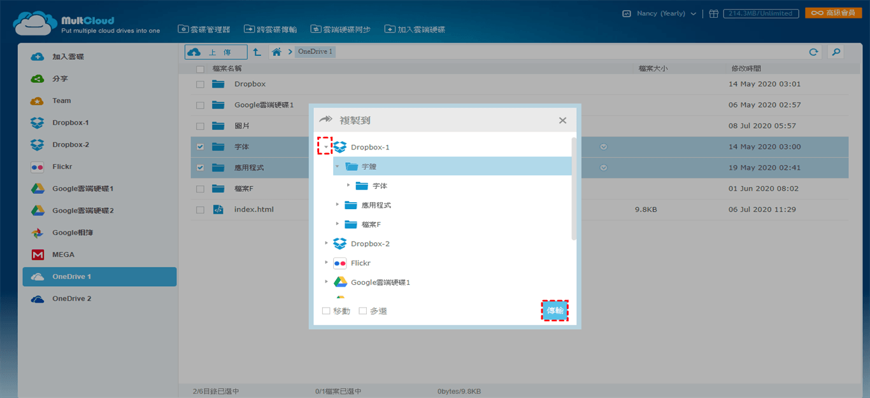The width and height of the screenshot is (870, 398).
Task: Open the dropdown arrow on the 應用程式 row
Action: tap(604, 168)
